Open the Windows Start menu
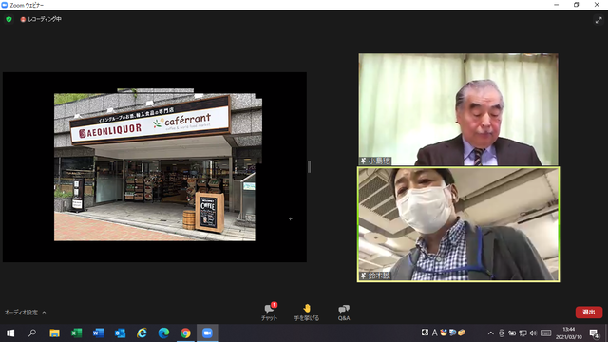 (x=10, y=333)
